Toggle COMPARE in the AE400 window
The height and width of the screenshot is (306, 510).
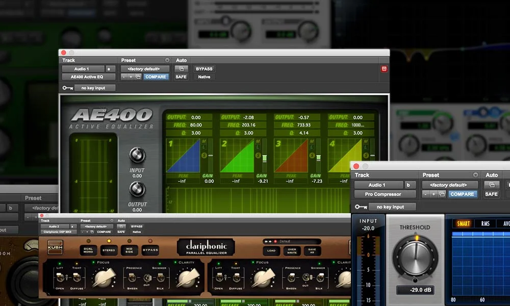pos(156,76)
